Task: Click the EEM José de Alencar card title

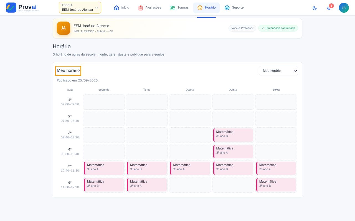Action: coord(91,26)
